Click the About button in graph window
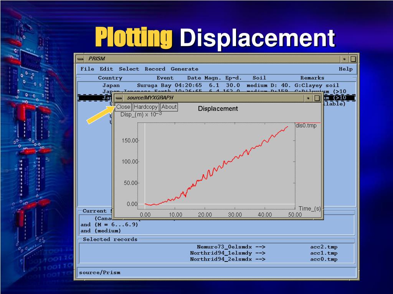Screen dimensions: 393x294 [x=169, y=107]
